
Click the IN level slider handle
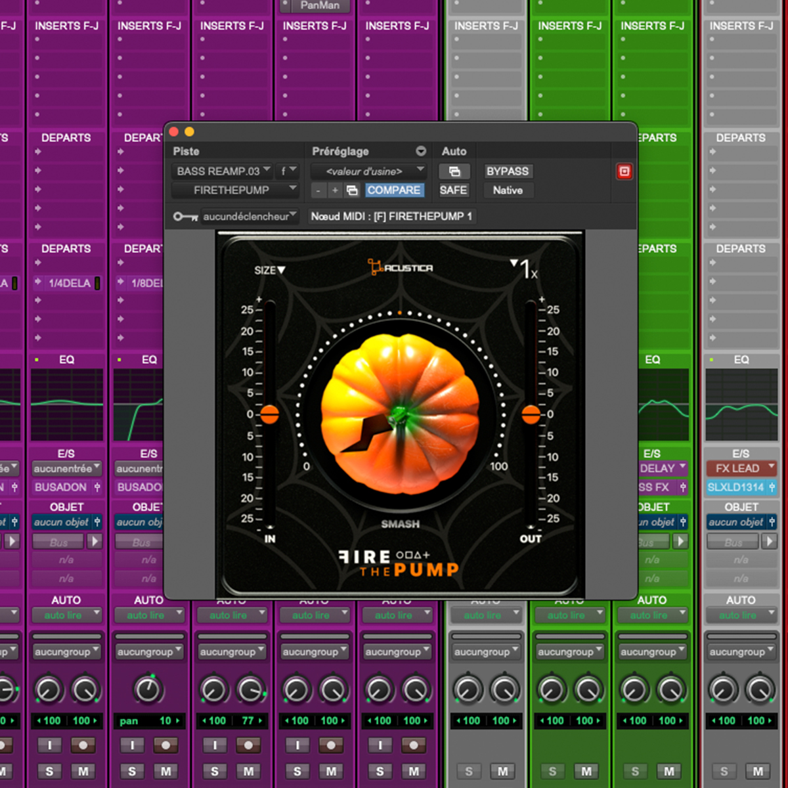[269, 414]
